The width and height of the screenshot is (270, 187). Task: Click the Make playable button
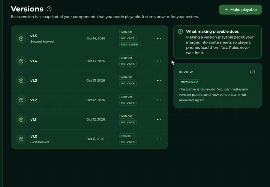[240, 10]
